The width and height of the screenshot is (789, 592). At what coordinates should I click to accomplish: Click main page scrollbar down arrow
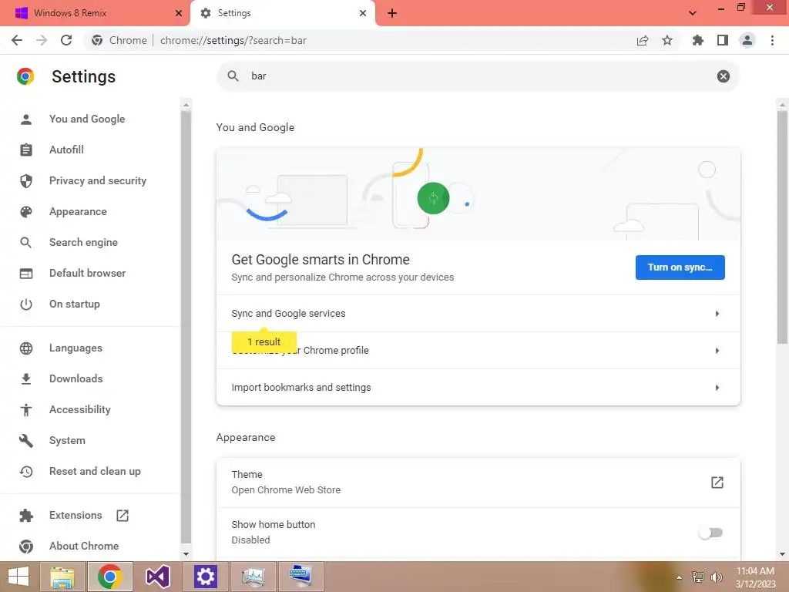click(782, 554)
